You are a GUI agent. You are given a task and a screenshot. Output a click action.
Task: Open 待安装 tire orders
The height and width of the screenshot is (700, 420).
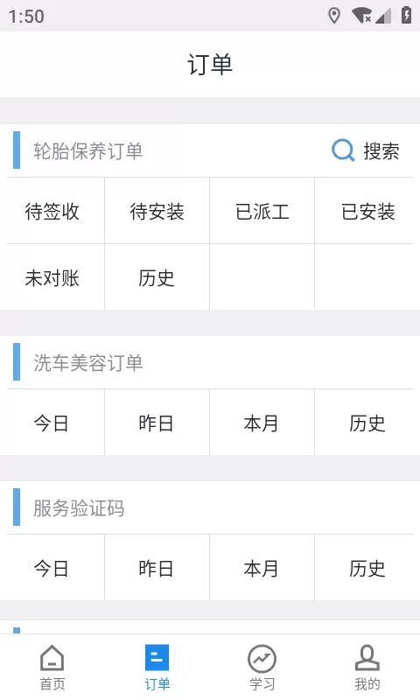tap(157, 211)
